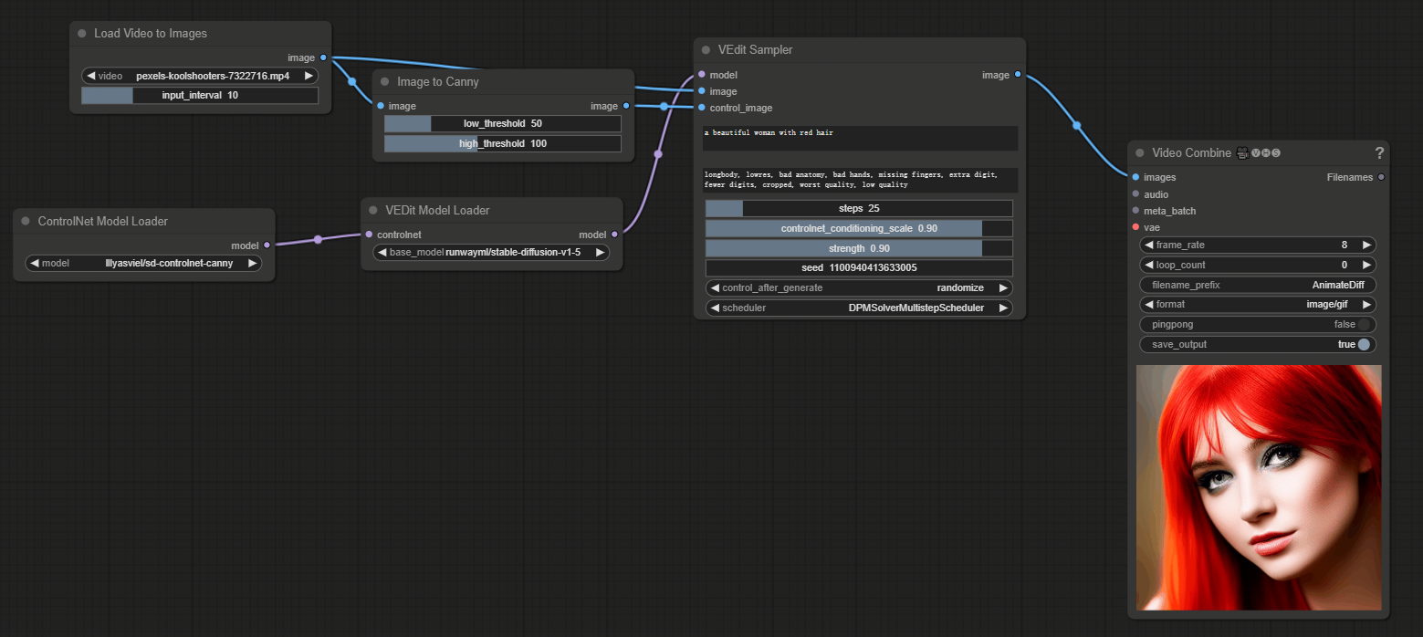This screenshot has height=637, width=1423.
Task: Click the model output port on VEDit Model Loader
Action: coord(614,235)
